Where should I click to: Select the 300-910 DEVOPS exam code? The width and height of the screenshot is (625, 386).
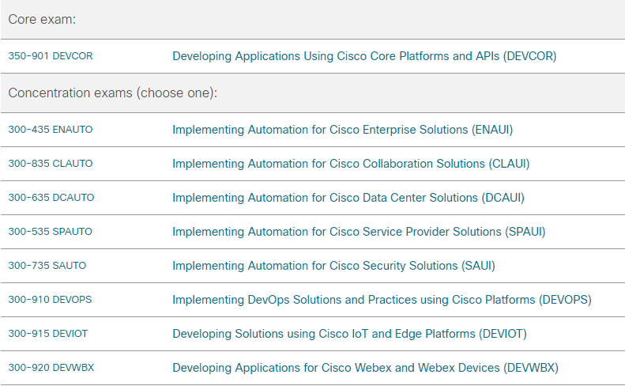click(x=50, y=299)
